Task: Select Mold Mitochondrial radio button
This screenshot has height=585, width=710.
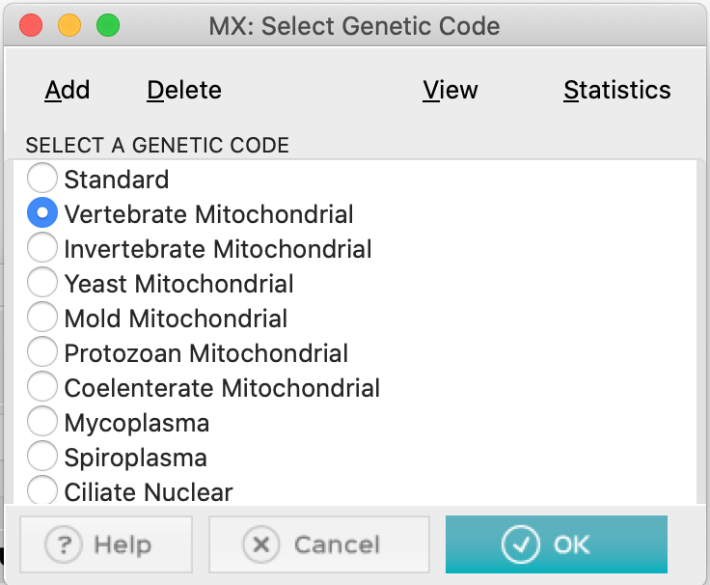Action: click(x=42, y=318)
